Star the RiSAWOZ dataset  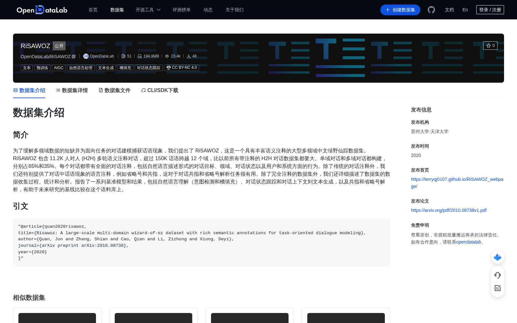click(x=490, y=46)
